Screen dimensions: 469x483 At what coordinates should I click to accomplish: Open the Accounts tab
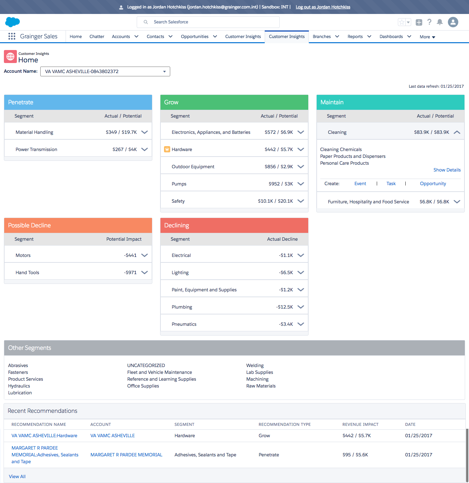[x=121, y=36]
